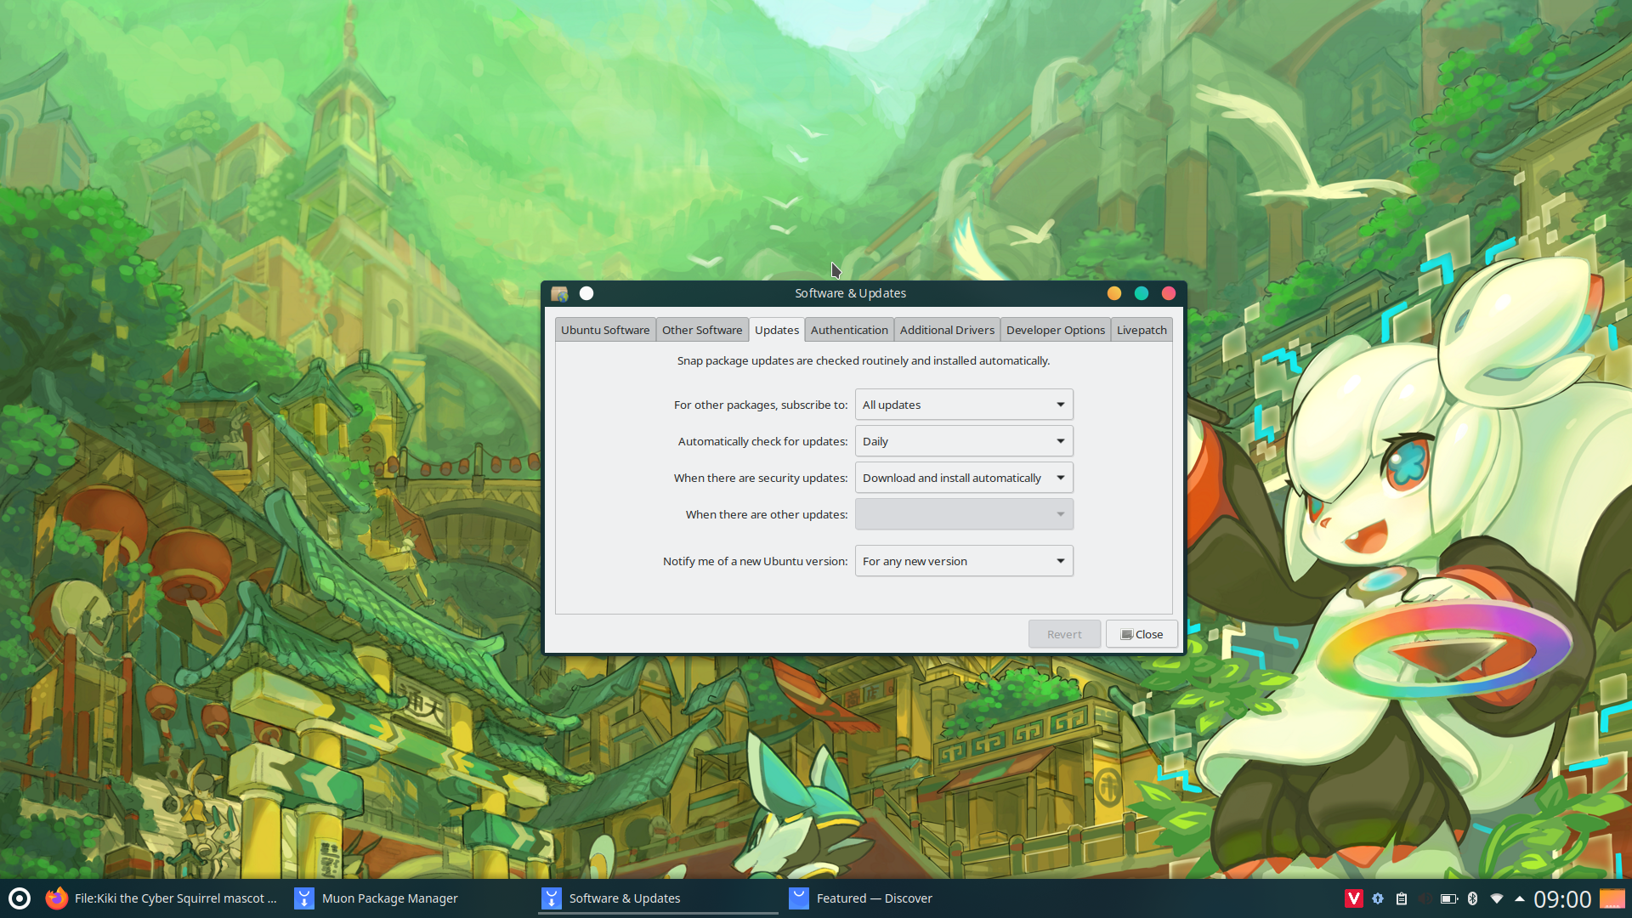Click the red close button on the title bar
This screenshot has width=1632, height=918.
point(1169,293)
